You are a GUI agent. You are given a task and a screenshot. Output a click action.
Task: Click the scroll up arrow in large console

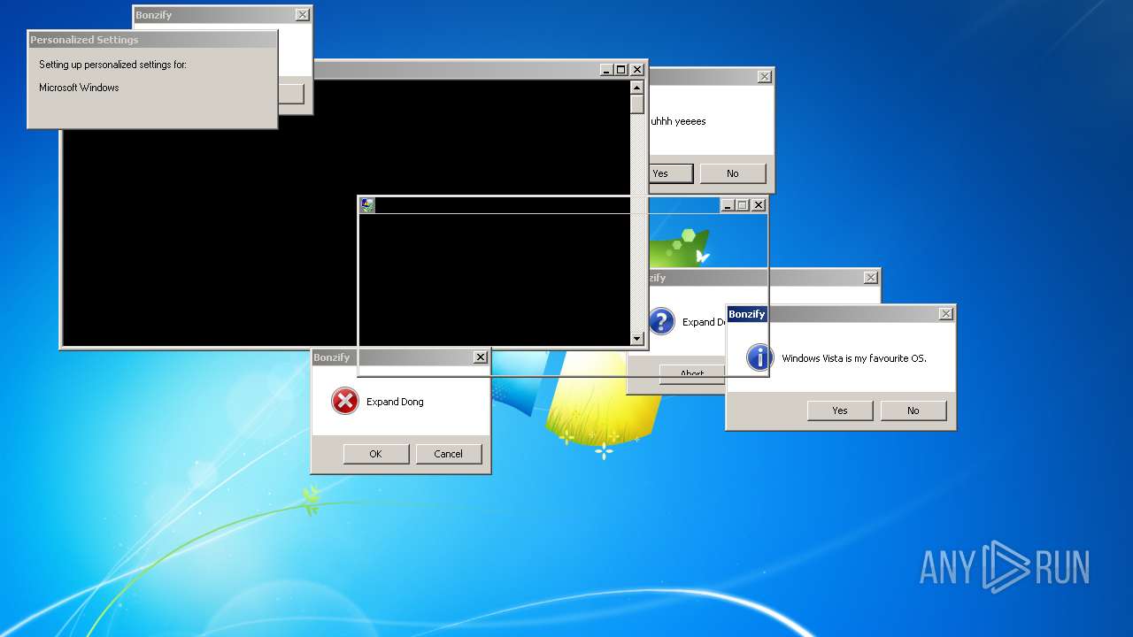click(636, 87)
